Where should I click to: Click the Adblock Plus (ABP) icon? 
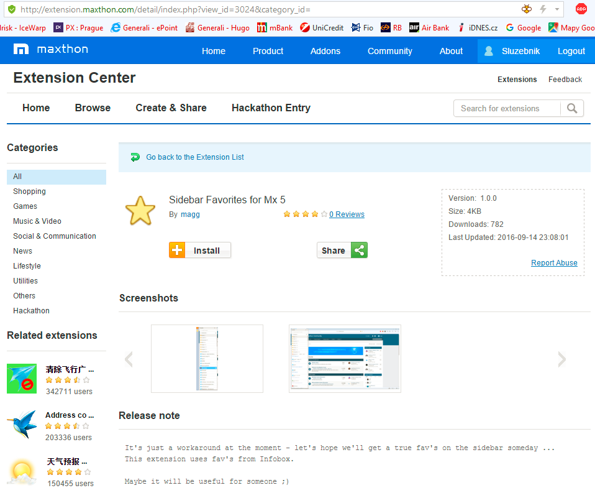coord(581,9)
